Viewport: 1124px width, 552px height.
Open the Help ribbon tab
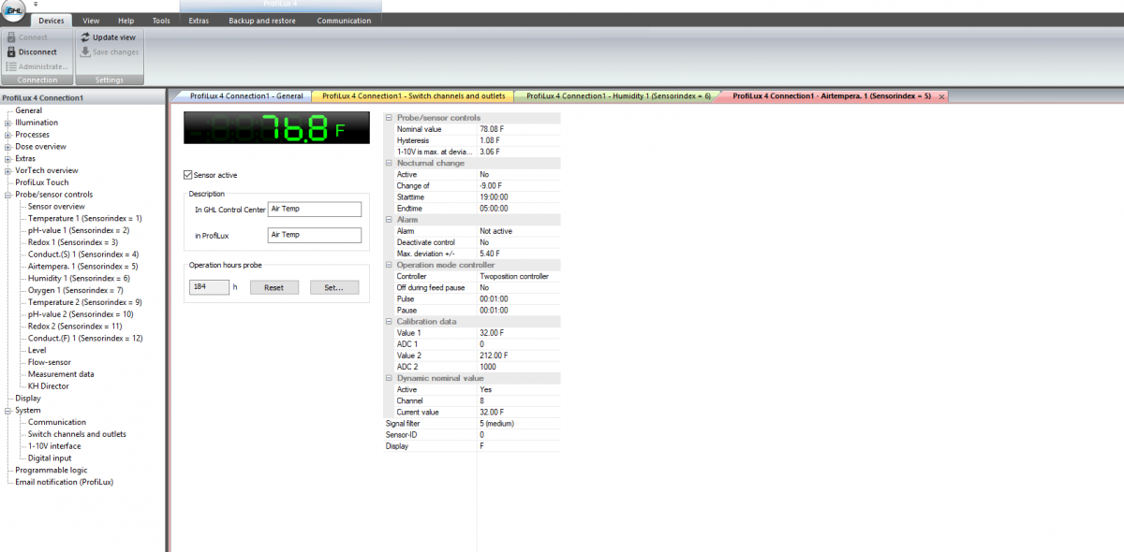(126, 21)
